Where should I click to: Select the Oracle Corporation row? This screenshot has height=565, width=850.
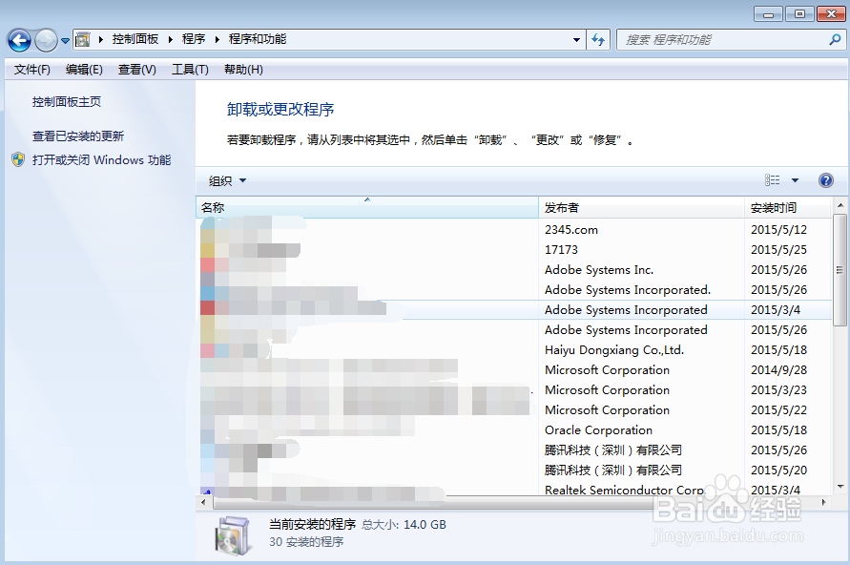tap(513, 430)
